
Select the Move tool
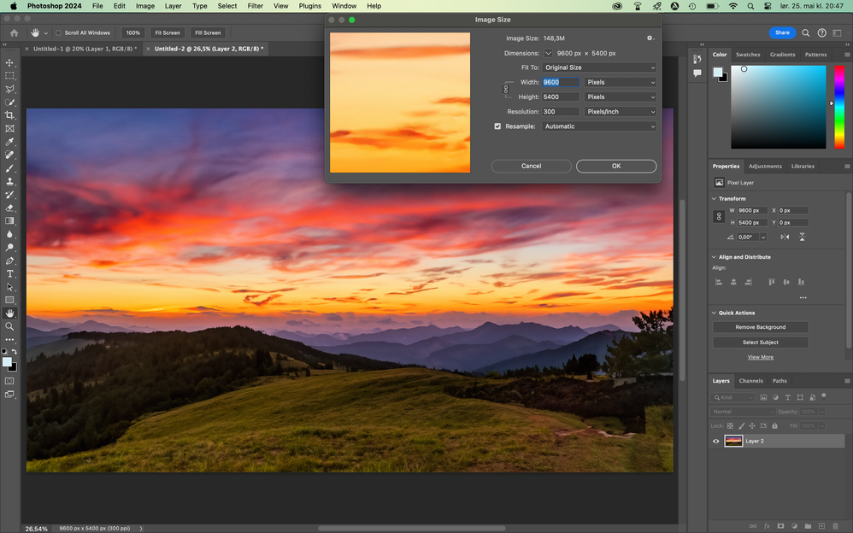[9, 62]
